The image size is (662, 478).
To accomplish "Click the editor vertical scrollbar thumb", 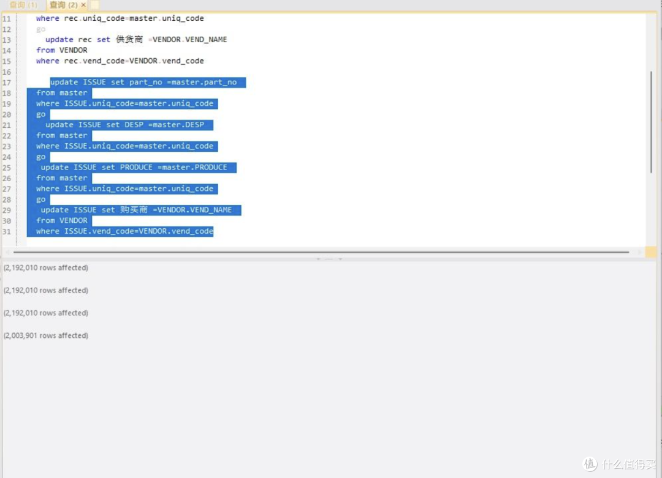I will (x=651, y=122).
